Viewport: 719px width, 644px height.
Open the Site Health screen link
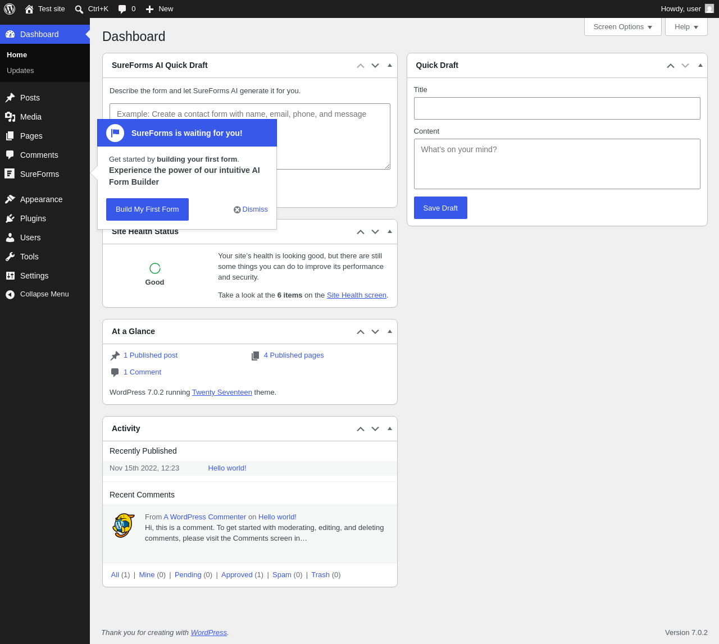[357, 295]
